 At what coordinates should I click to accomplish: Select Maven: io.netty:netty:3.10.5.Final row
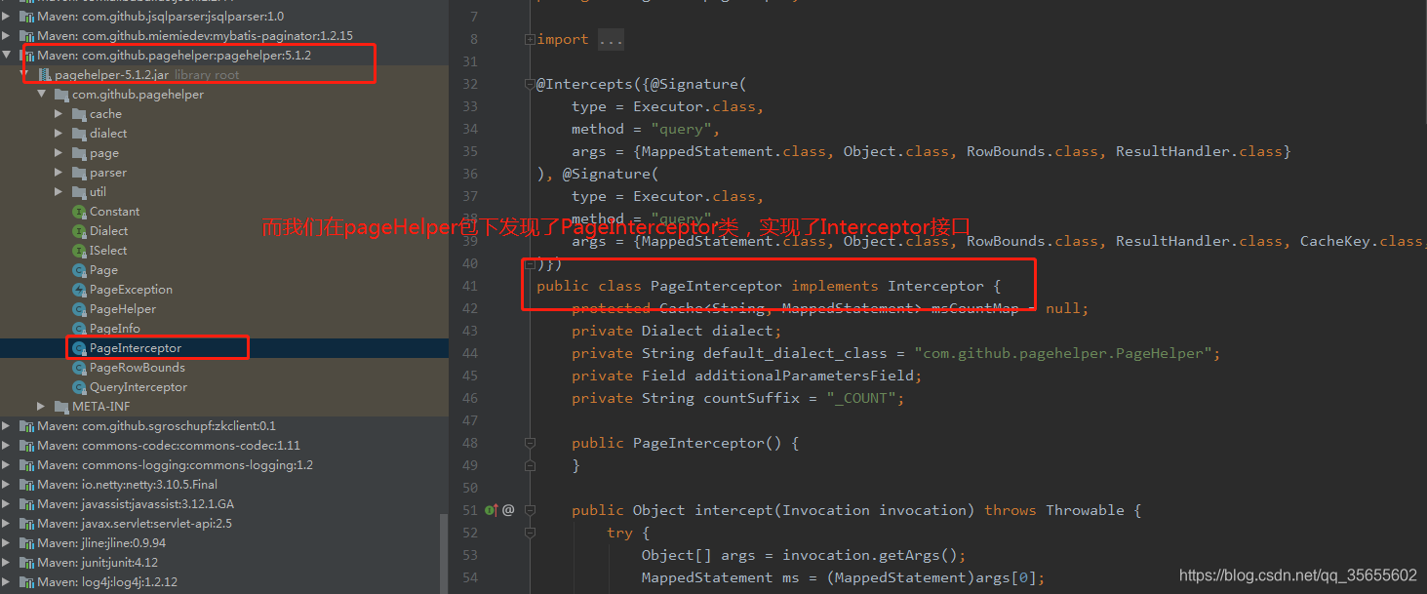point(224,485)
